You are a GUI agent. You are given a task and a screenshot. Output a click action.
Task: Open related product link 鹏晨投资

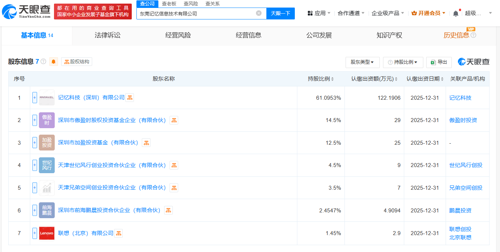click(x=460, y=210)
